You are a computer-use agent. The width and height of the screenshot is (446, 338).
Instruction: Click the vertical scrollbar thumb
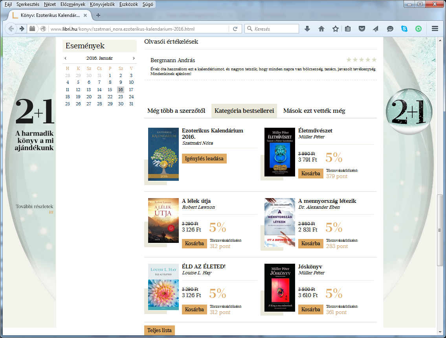click(440, 230)
